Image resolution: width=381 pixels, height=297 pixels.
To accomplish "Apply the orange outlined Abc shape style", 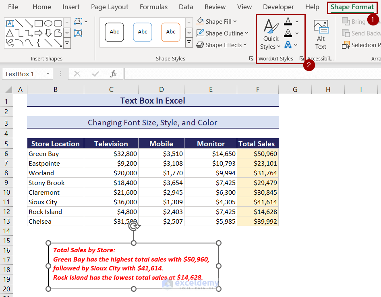I will 171,32.
